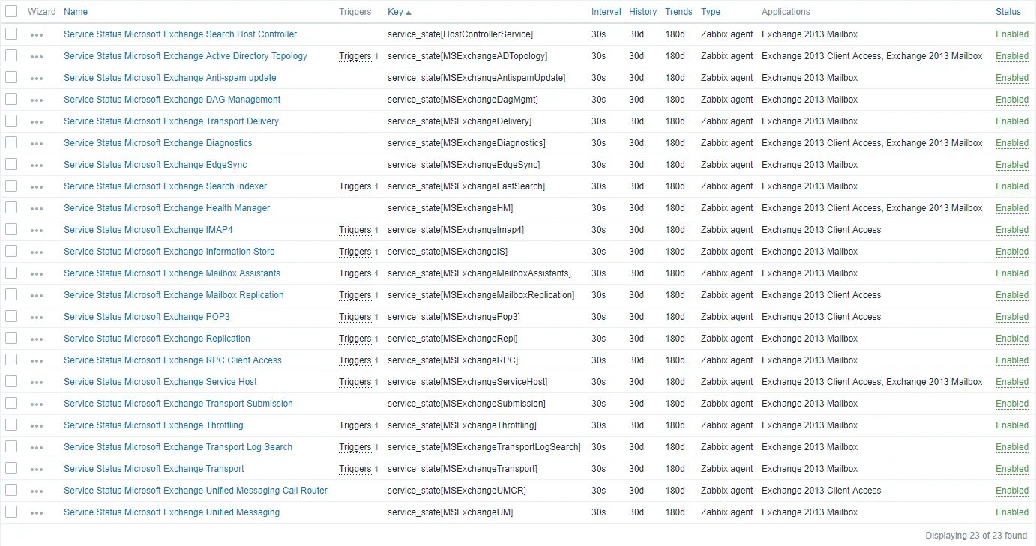Viewport: 1036px width, 546px height.
Task: Select checkbox for Transport Delivery row
Action: (x=11, y=121)
